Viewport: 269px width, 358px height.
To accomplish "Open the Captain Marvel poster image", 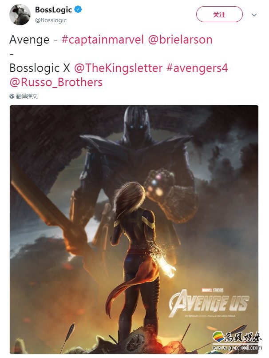I will [x=134, y=230].
